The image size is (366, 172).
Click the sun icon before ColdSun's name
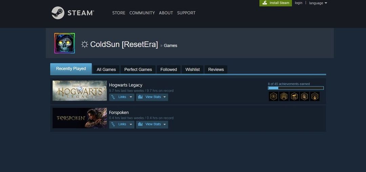[84, 44]
